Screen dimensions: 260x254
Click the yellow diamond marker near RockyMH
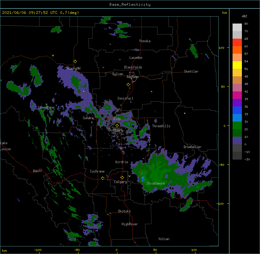tap(75, 61)
